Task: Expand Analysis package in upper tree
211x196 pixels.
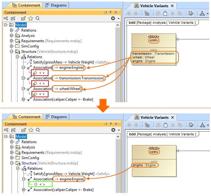Action: click(x=11, y=35)
